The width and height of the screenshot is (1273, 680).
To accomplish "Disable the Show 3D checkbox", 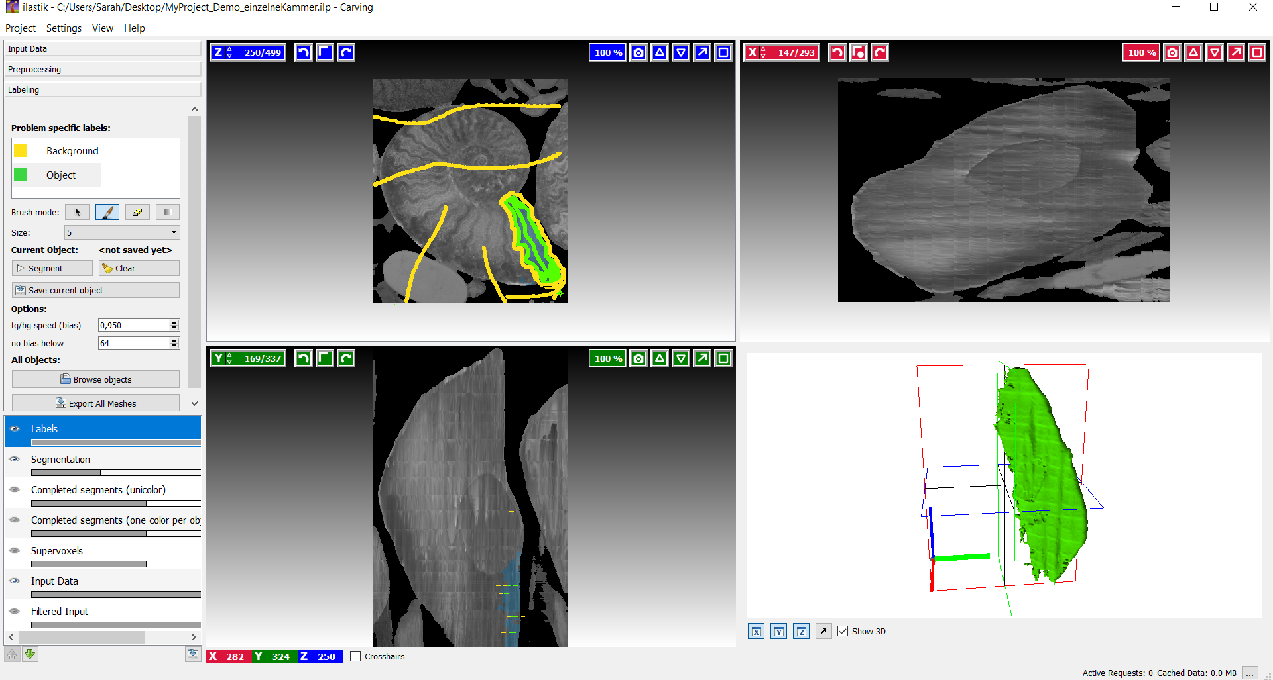I will coord(843,631).
